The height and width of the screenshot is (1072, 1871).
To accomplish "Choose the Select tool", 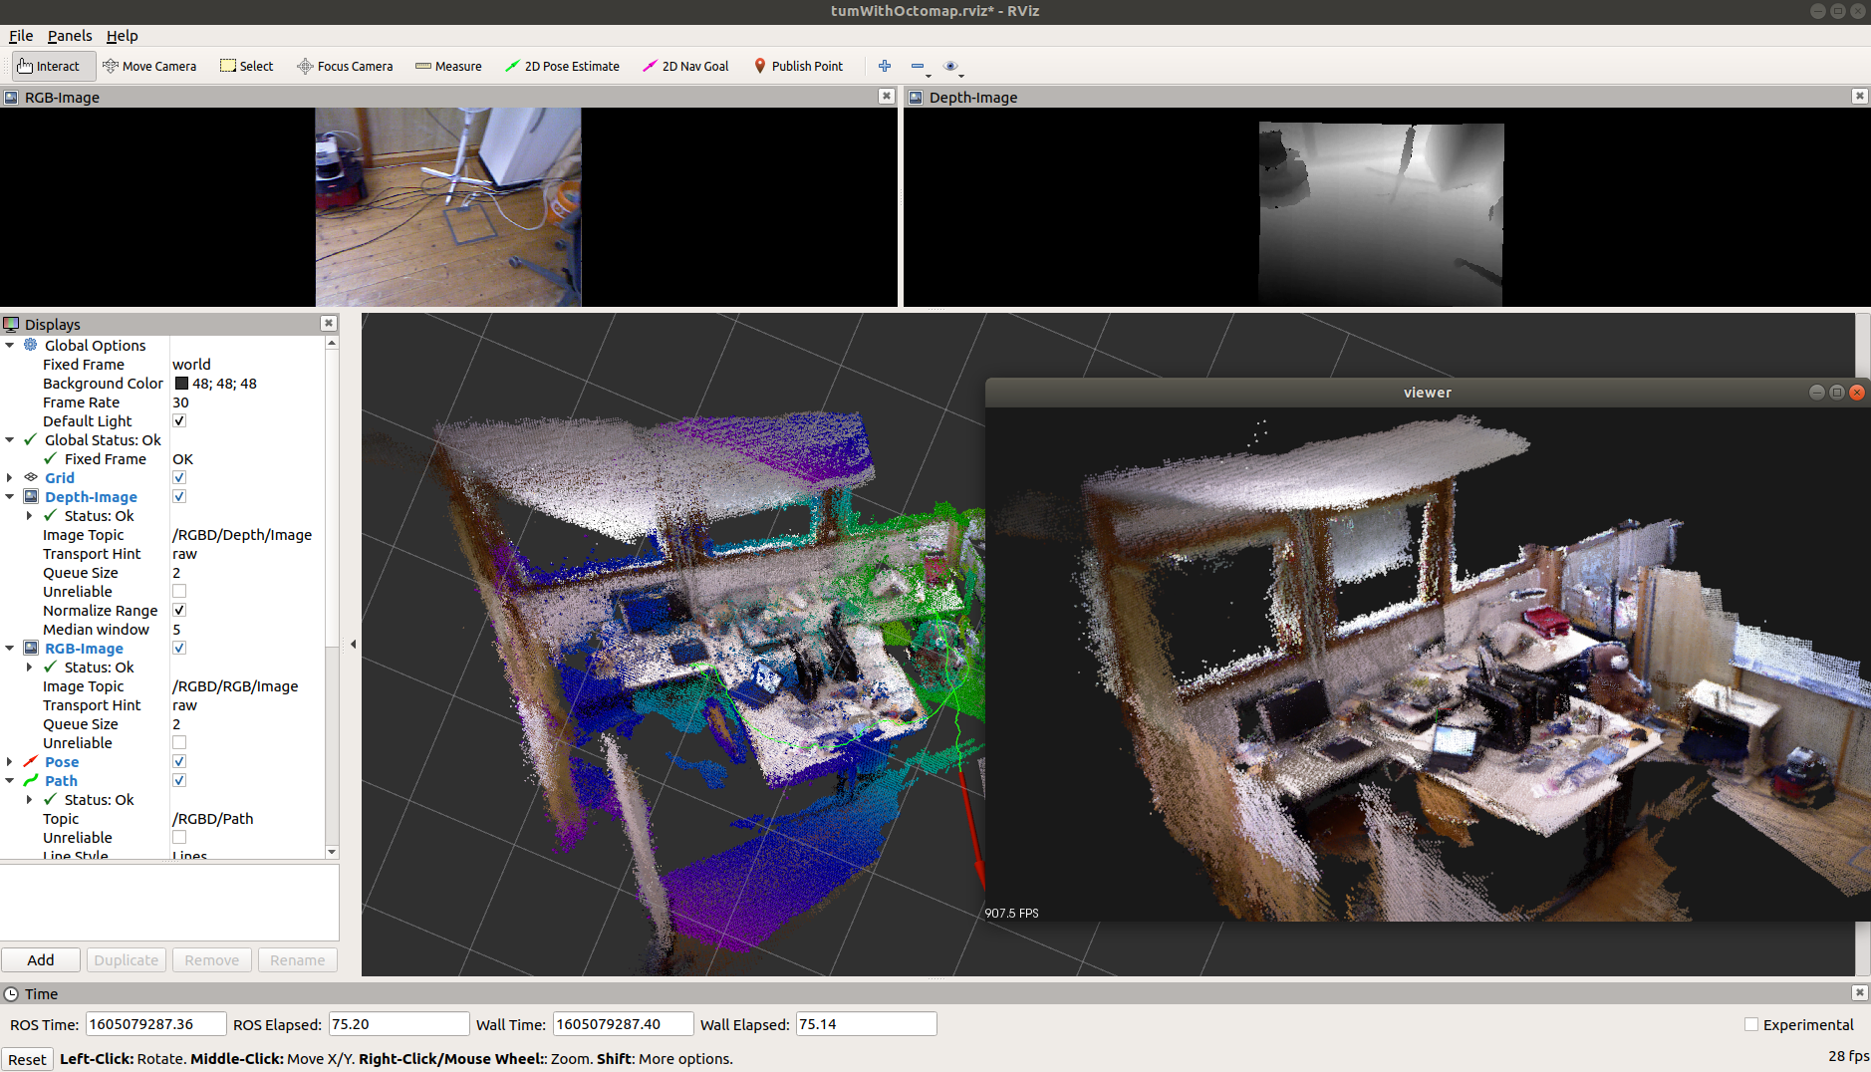I will [246, 66].
